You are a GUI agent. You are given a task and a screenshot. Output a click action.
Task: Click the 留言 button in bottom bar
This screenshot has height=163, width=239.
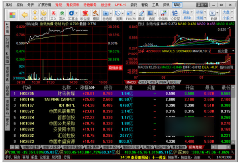(x=17, y=157)
